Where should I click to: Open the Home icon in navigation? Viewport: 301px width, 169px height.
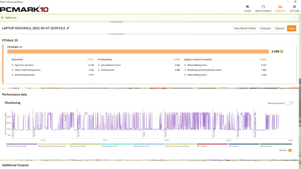[247, 7]
